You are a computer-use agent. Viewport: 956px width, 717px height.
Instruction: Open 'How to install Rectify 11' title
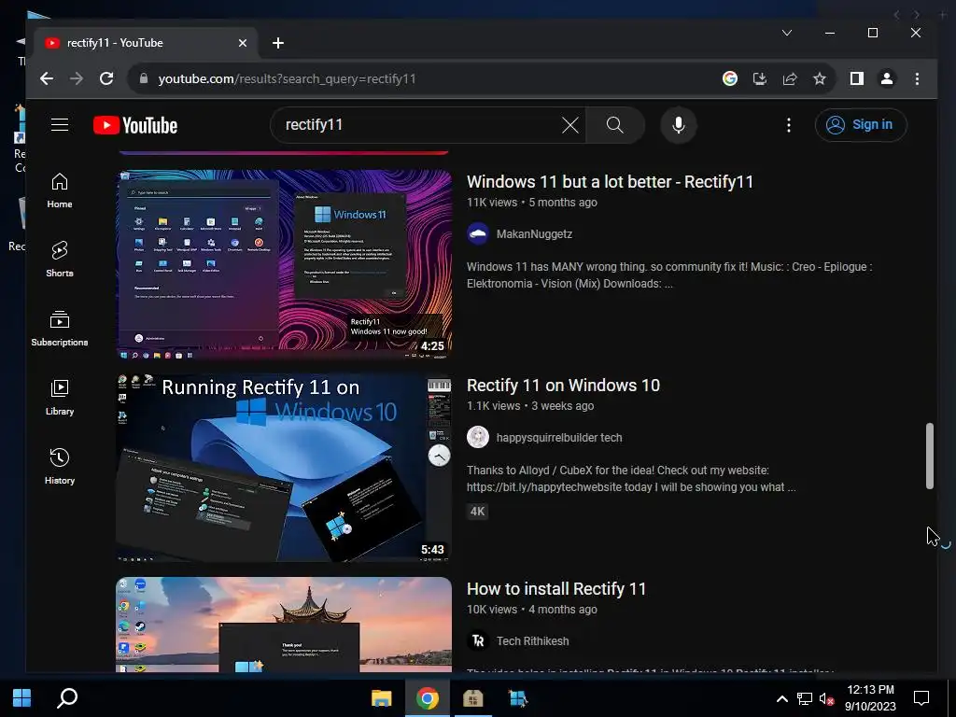tap(556, 589)
